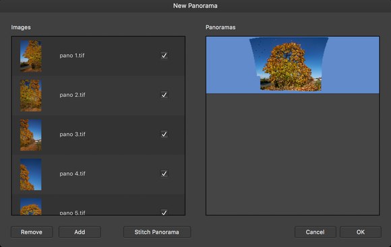The image size is (391, 247).
Task: Select the pano 4.tif filename row
Action: click(x=98, y=174)
